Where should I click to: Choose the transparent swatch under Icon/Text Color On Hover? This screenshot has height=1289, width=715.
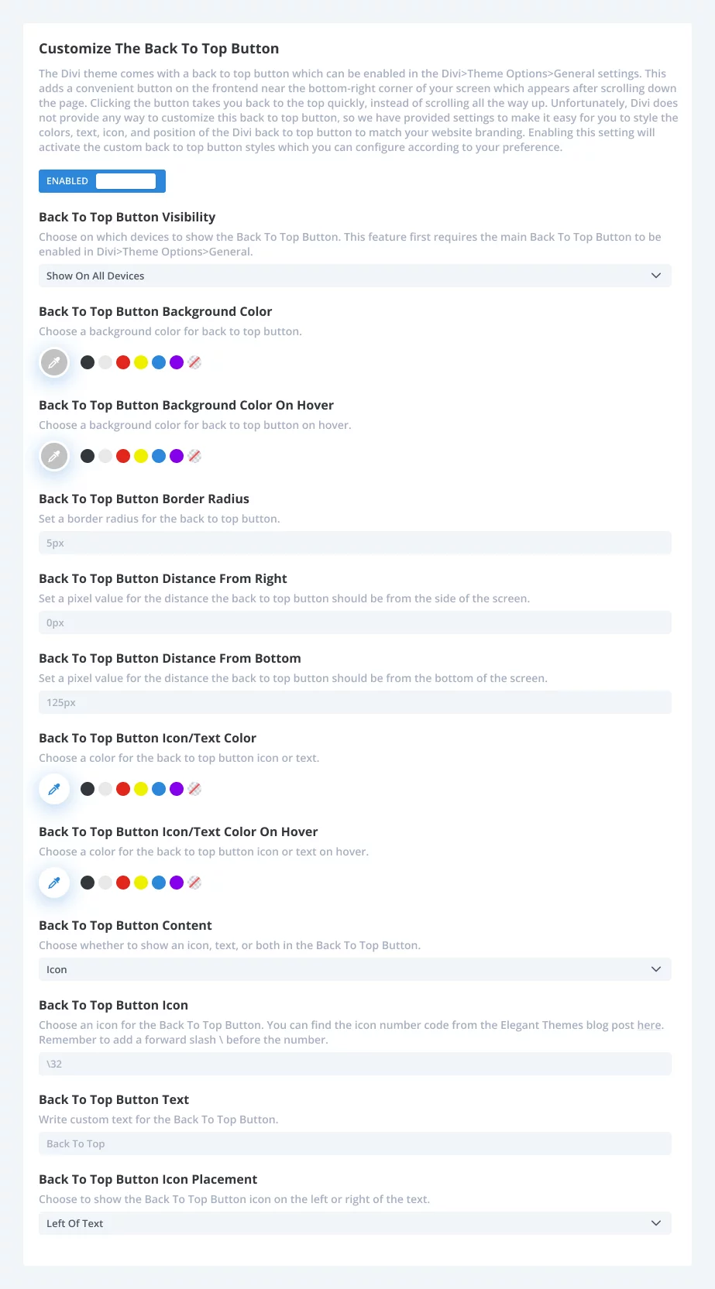tap(194, 883)
